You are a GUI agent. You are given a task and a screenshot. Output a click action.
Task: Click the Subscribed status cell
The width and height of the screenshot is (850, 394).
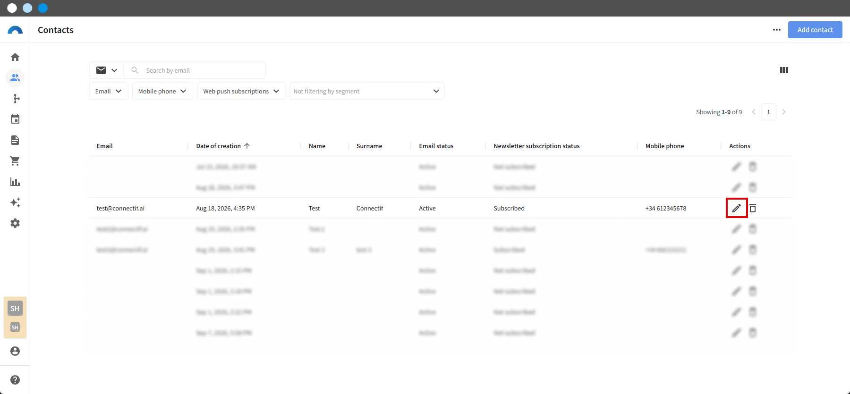pos(509,208)
